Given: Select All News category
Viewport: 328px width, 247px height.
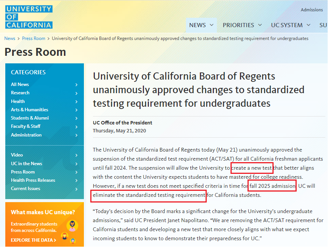Looking at the screenshot, I should [x=20, y=84].
